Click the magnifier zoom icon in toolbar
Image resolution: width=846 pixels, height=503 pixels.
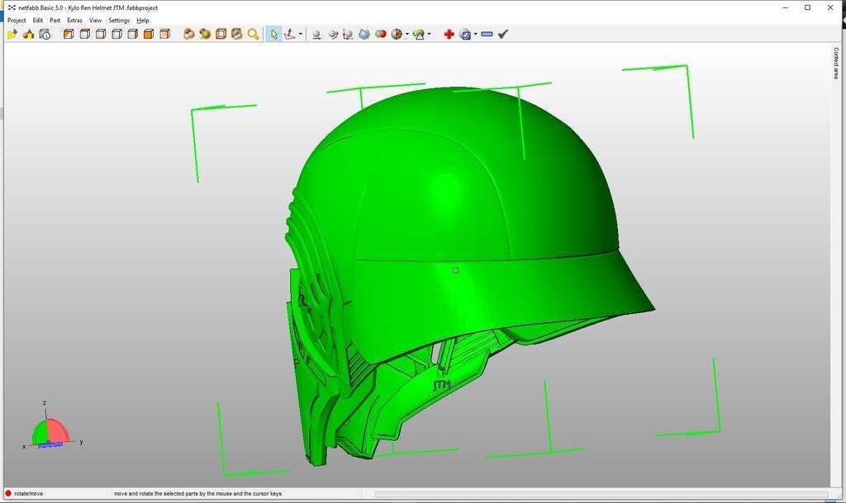point(253,34)
